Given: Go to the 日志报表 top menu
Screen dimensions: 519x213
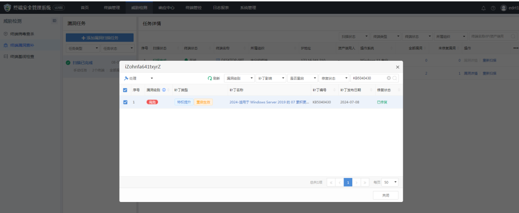Looking at the screenshot, I should 221,8.
